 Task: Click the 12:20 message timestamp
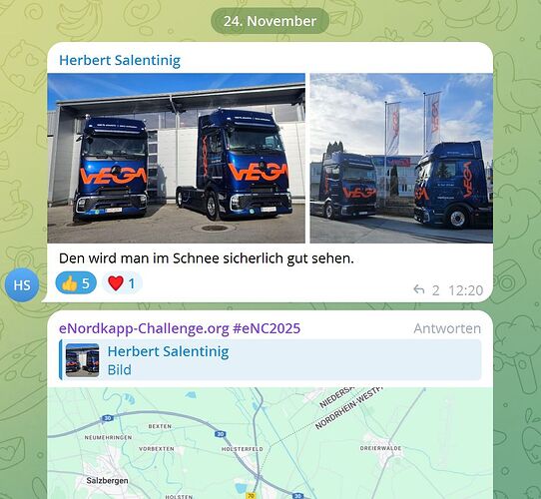click(x=465, y=290)
